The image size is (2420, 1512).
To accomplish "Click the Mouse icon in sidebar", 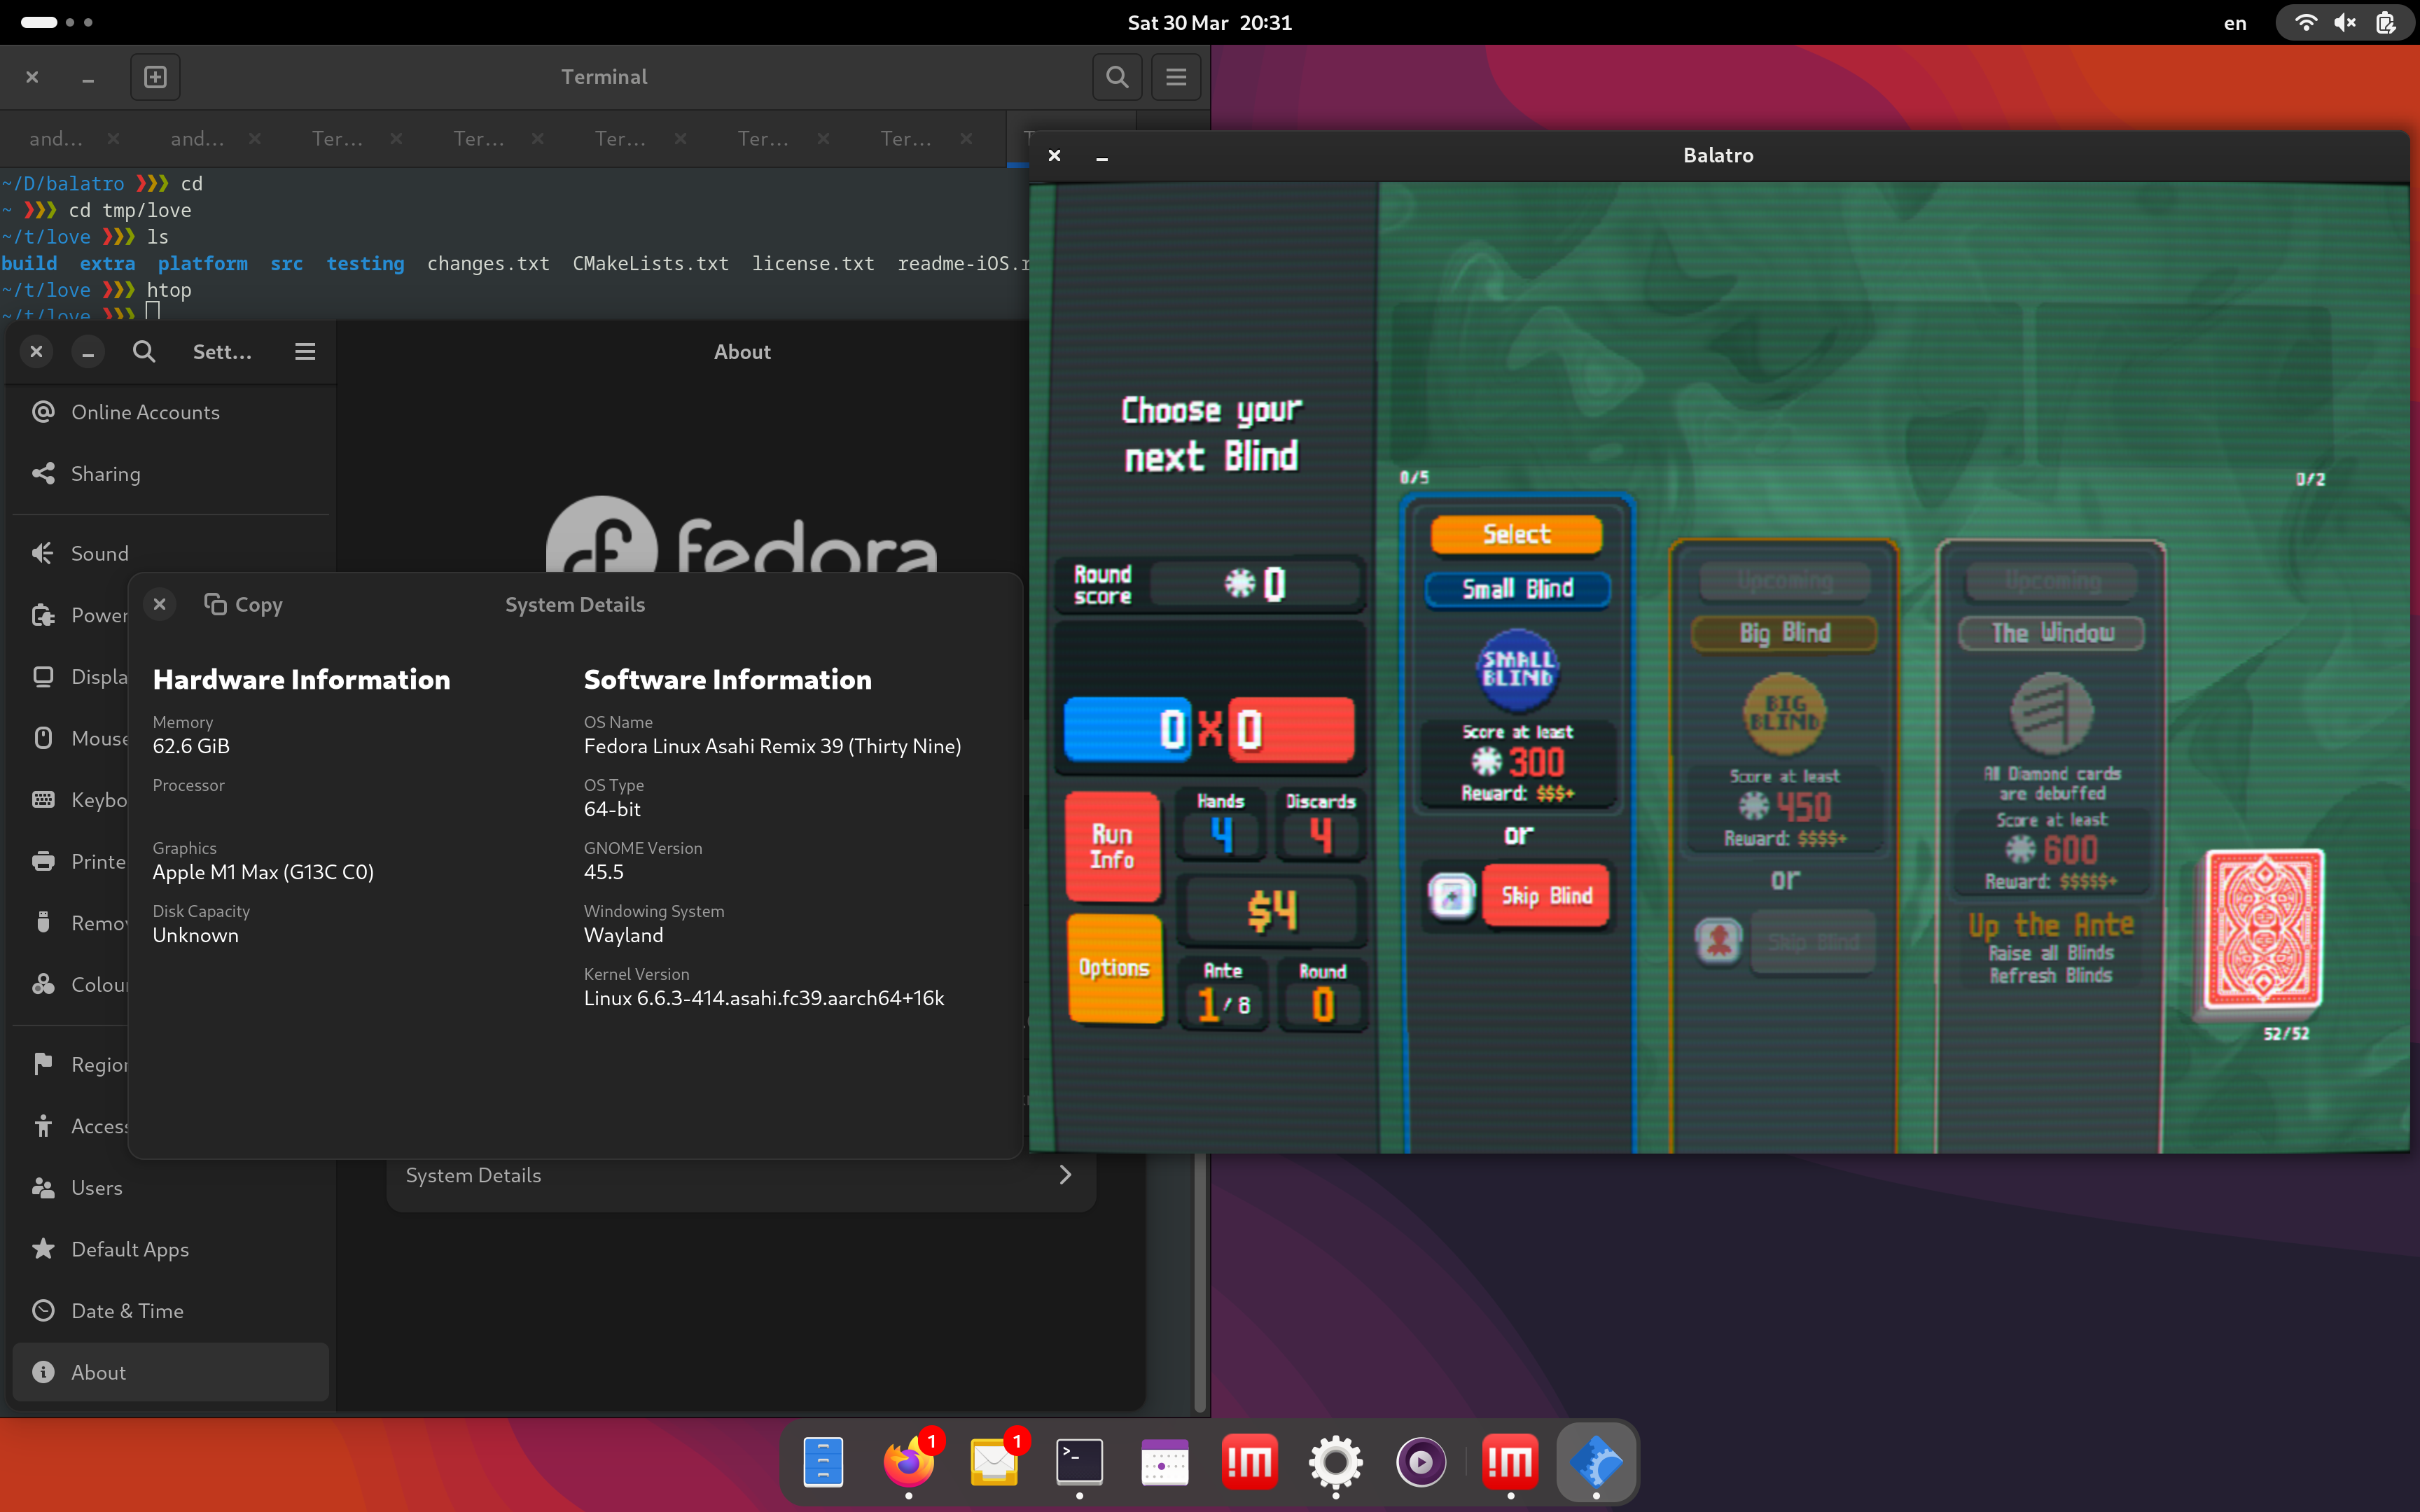I will pos(43,738).
